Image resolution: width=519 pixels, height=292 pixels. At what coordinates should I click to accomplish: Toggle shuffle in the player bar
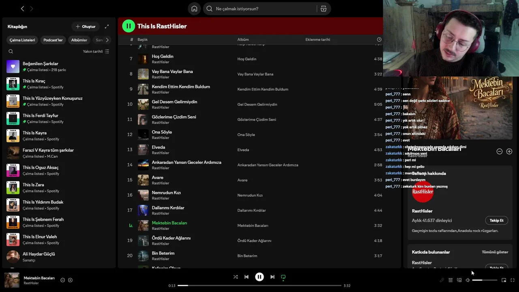click(x=236, y=277)
